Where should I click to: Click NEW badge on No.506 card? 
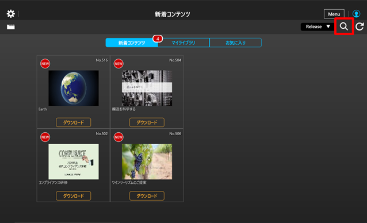tap(118, 137)
